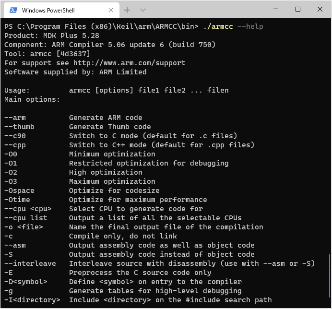Viewport: 332px width, 309px height.
Task: Click 'Preprocess the C source code only'
Action: pos(140,273)
